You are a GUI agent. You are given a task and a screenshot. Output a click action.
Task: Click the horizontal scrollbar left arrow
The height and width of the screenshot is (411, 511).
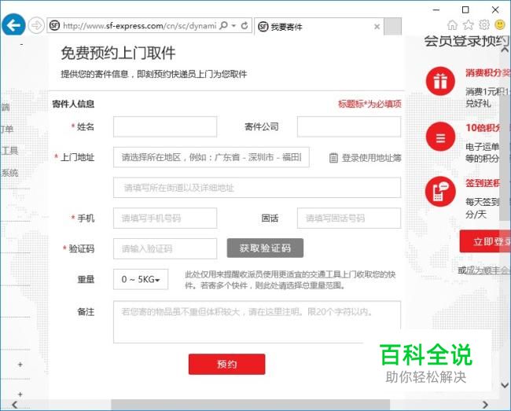tap(14, 405)
